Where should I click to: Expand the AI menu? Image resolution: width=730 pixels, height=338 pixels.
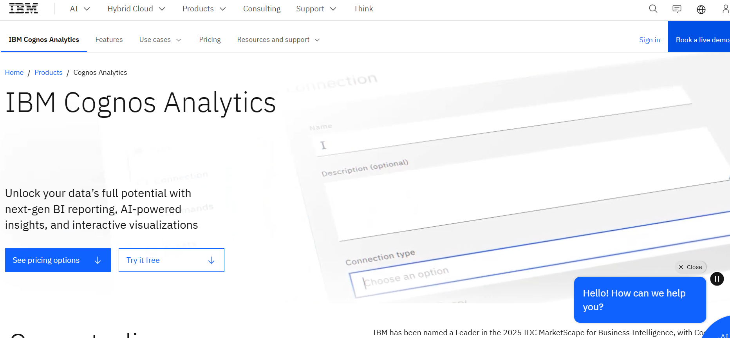tap(80, 9)
